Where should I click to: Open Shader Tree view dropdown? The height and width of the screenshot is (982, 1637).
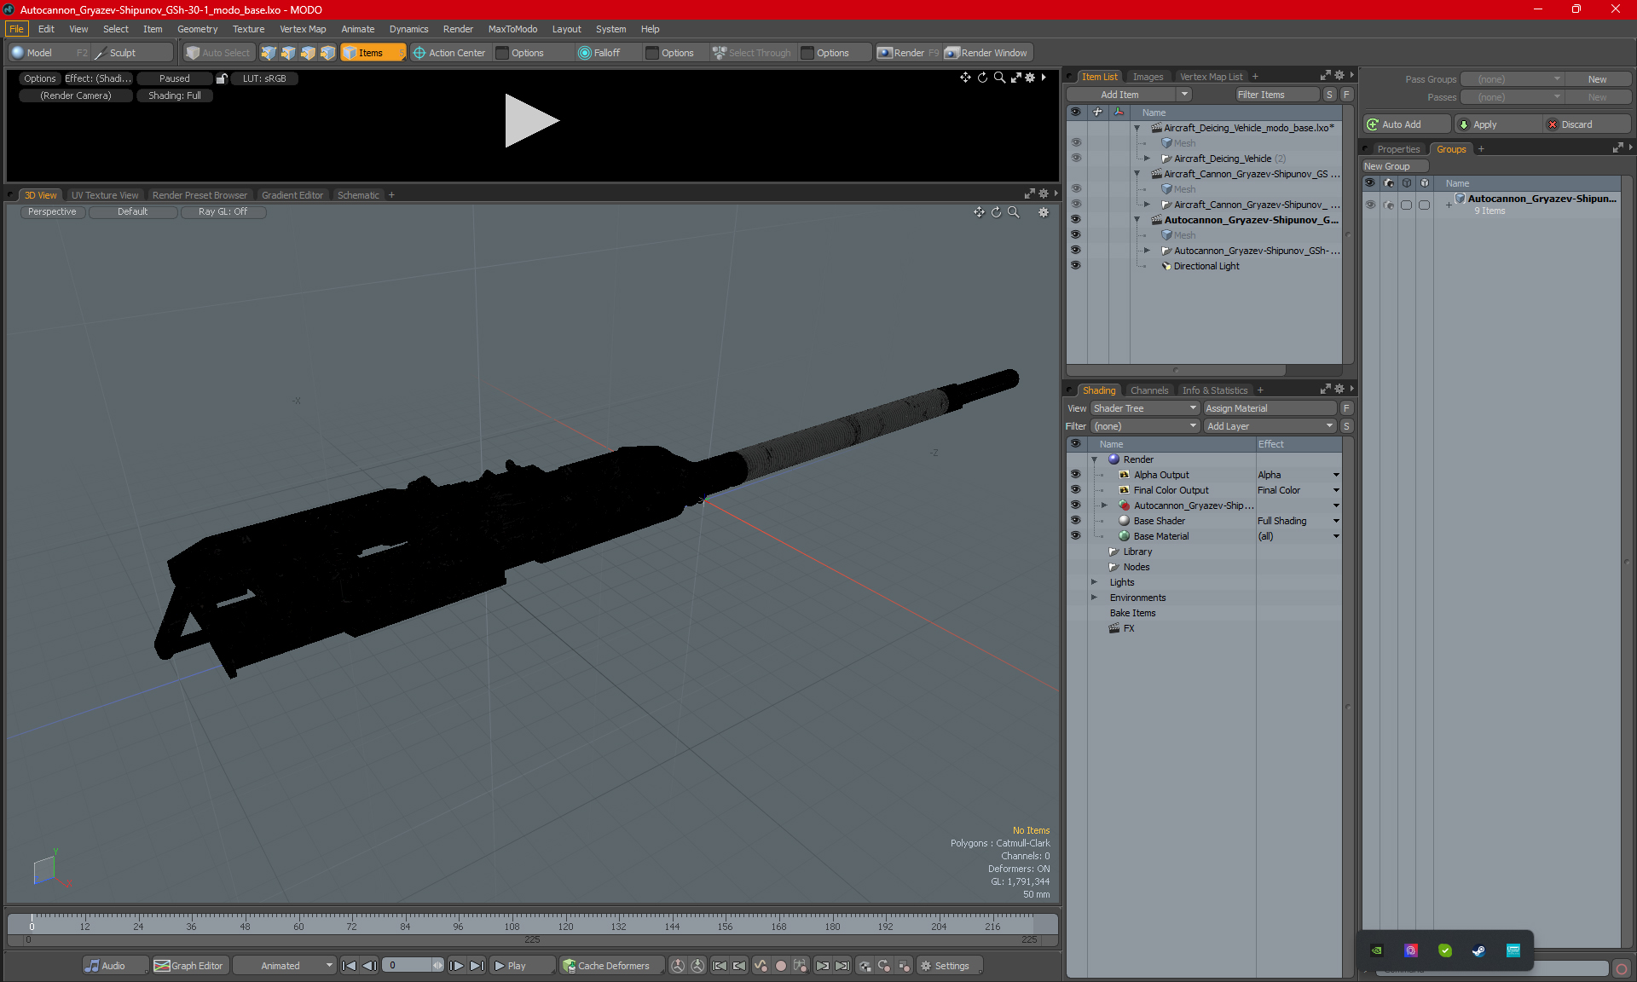[x=1145, y=408]
